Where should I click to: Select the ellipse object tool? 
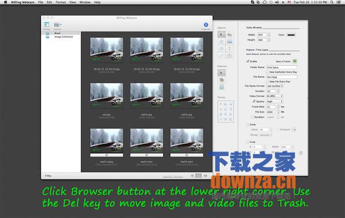click(x=221, y=49)
